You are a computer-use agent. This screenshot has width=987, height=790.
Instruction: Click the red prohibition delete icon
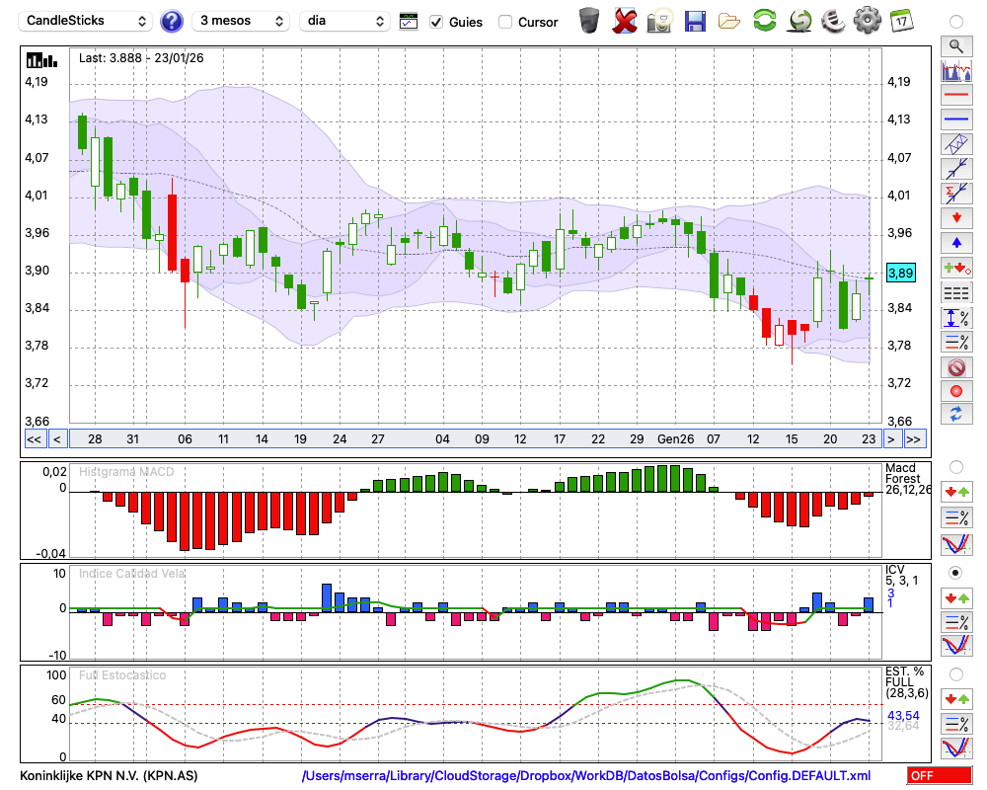coord(955,366)
